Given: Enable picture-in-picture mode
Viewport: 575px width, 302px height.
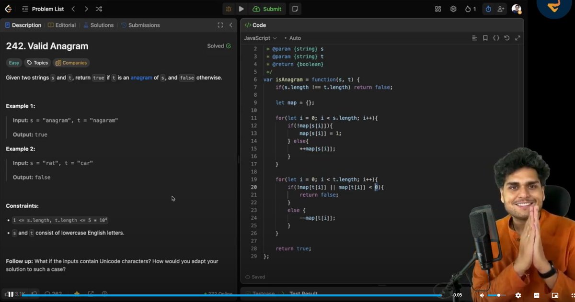Looking at the screenshot, I should tap(555, 295).
